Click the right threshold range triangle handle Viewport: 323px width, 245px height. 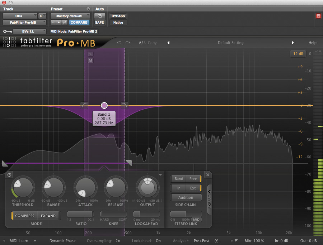click(x=129, y=163)
